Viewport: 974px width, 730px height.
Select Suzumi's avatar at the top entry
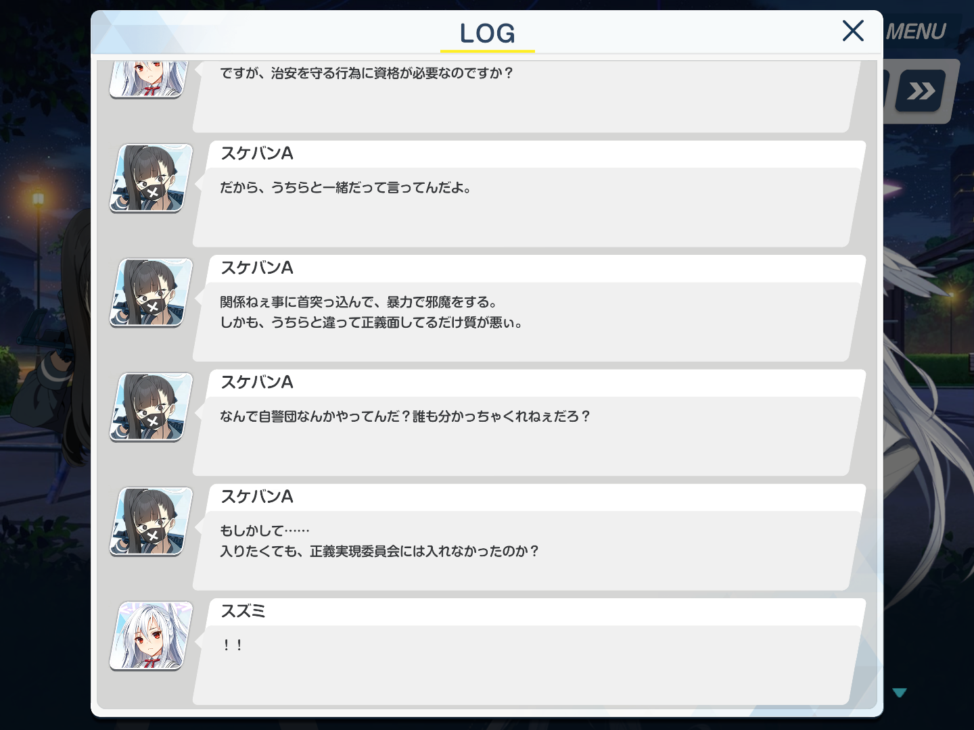tap(150, 79)
